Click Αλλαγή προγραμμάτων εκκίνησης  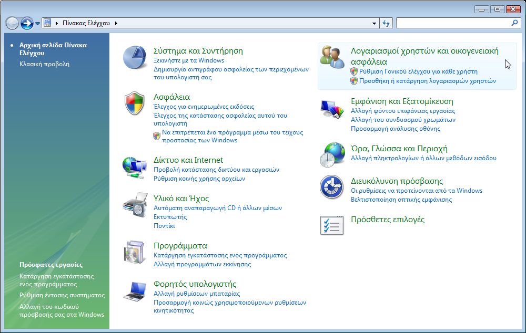tap(203, 264)
